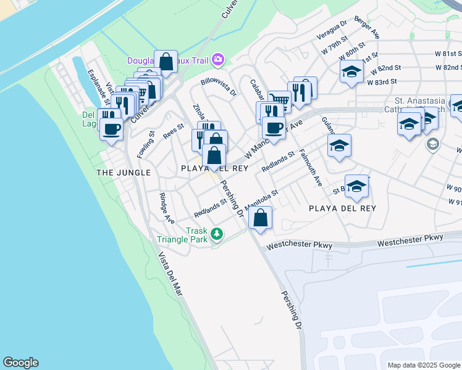Click the small gray school circle icon
Screen dimensions: 462x370
[433, 144]
